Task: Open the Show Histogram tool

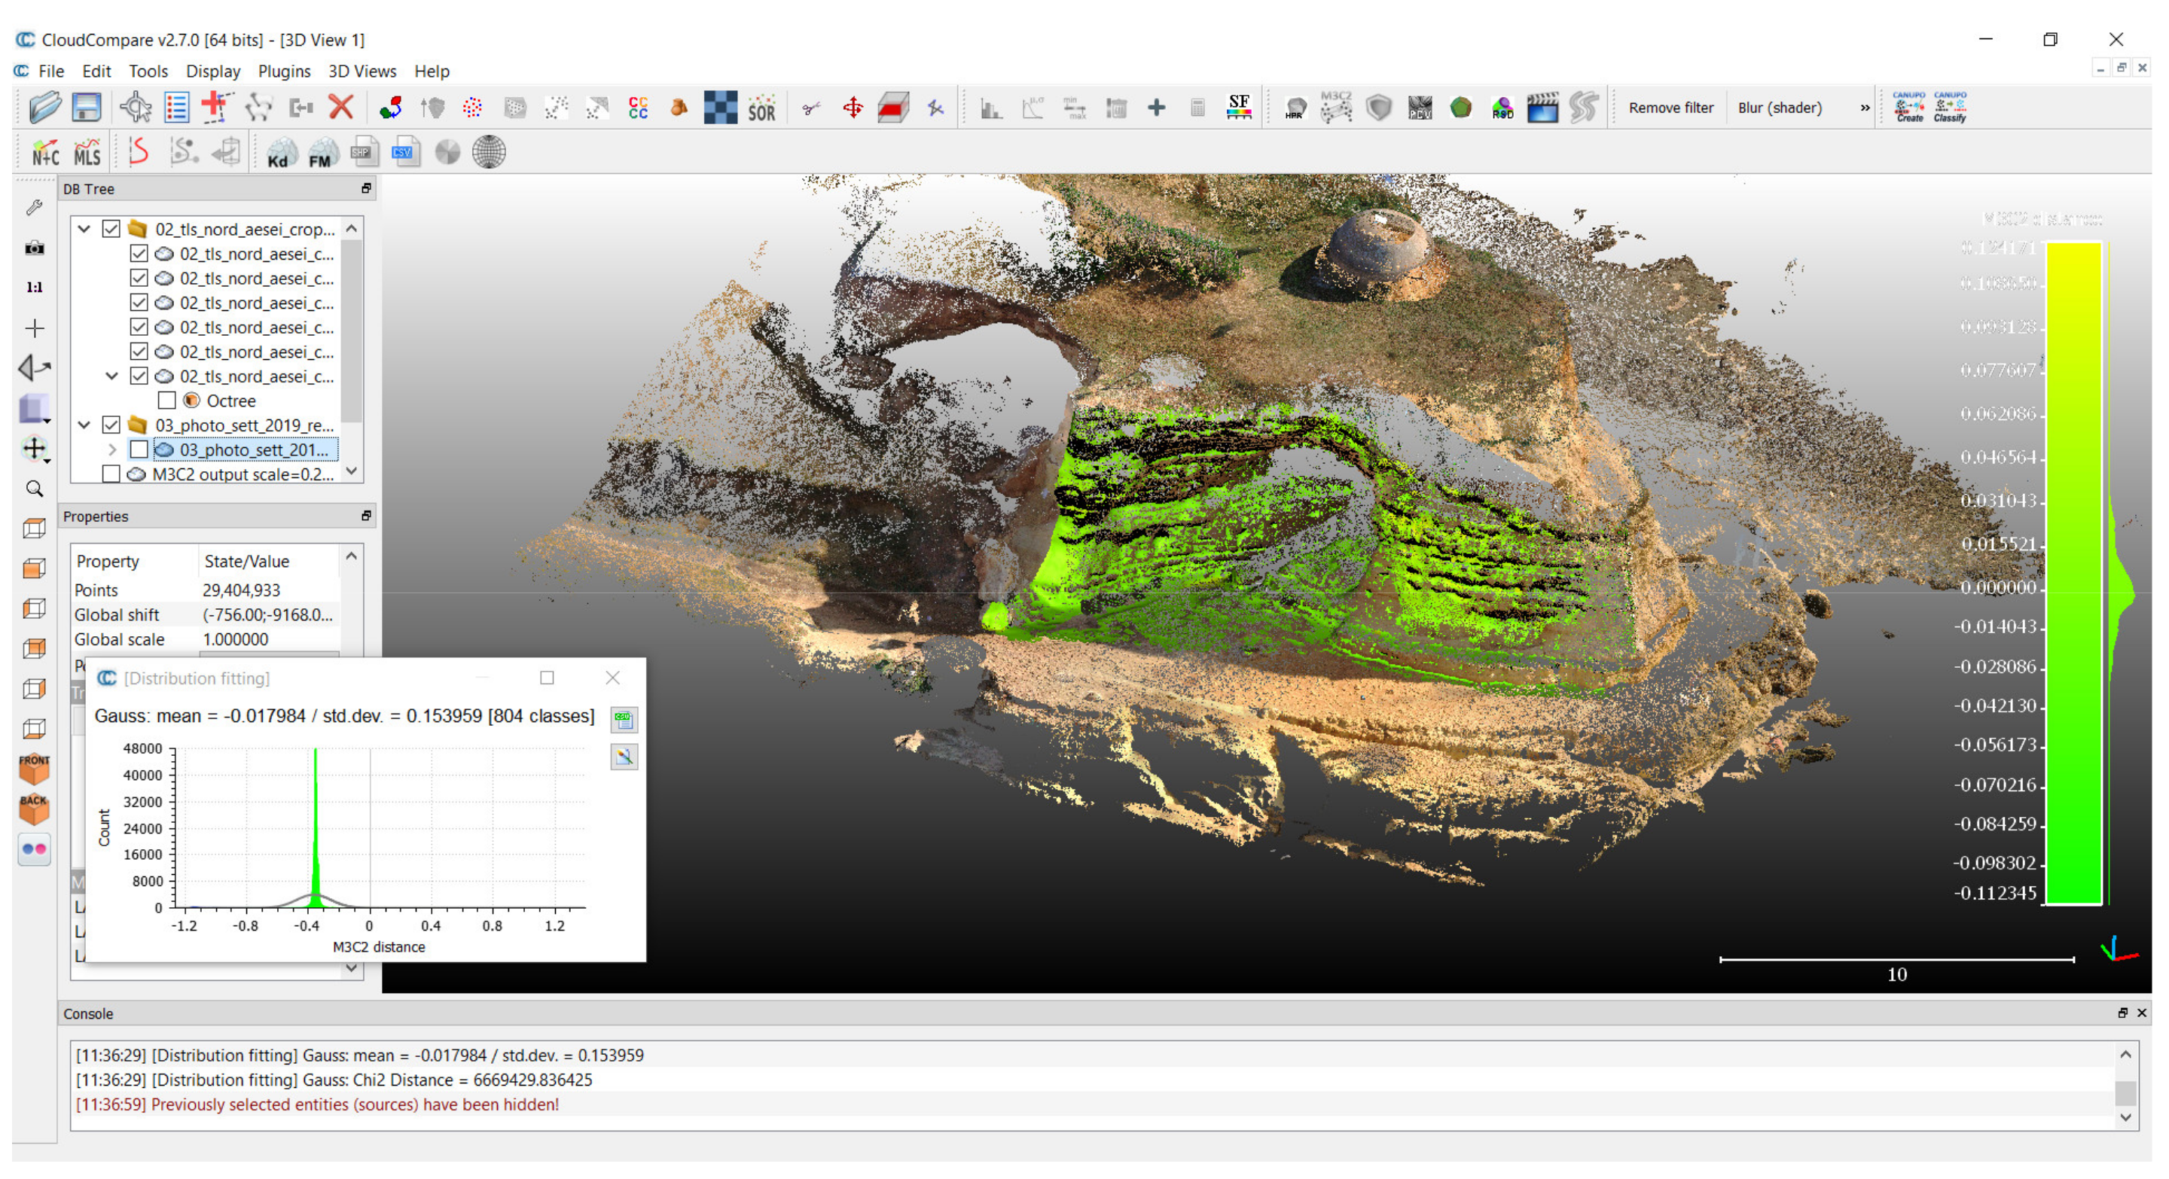Action: (992, 108)
